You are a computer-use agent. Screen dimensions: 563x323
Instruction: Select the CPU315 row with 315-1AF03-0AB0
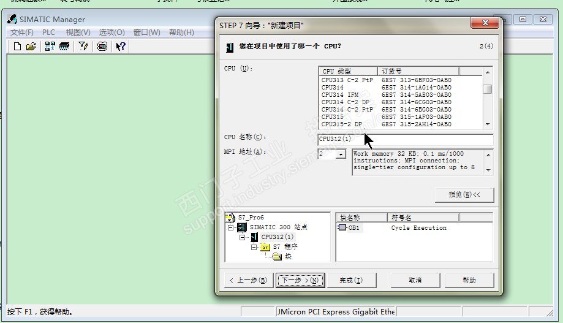tap(387, 117)
